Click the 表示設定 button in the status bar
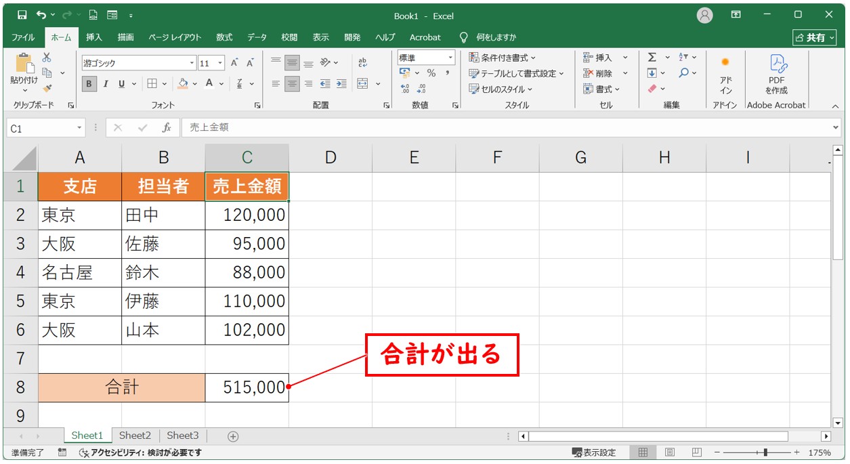Screen dimensions: 850x464 tap(594, 452)
